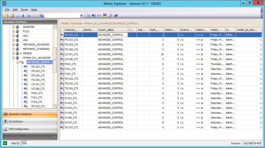
Task: Open the File menu
Action: (7, 10)
